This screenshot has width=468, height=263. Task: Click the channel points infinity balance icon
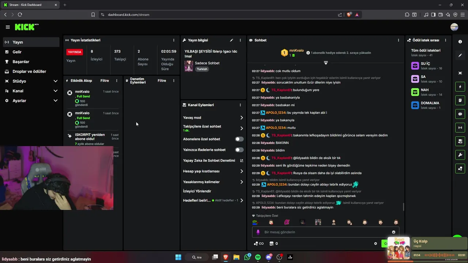pos(258,244)
